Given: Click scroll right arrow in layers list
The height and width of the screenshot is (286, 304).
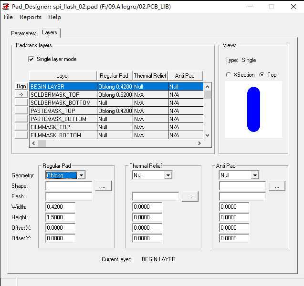Looking at the screenshot, I should point(200,143).
